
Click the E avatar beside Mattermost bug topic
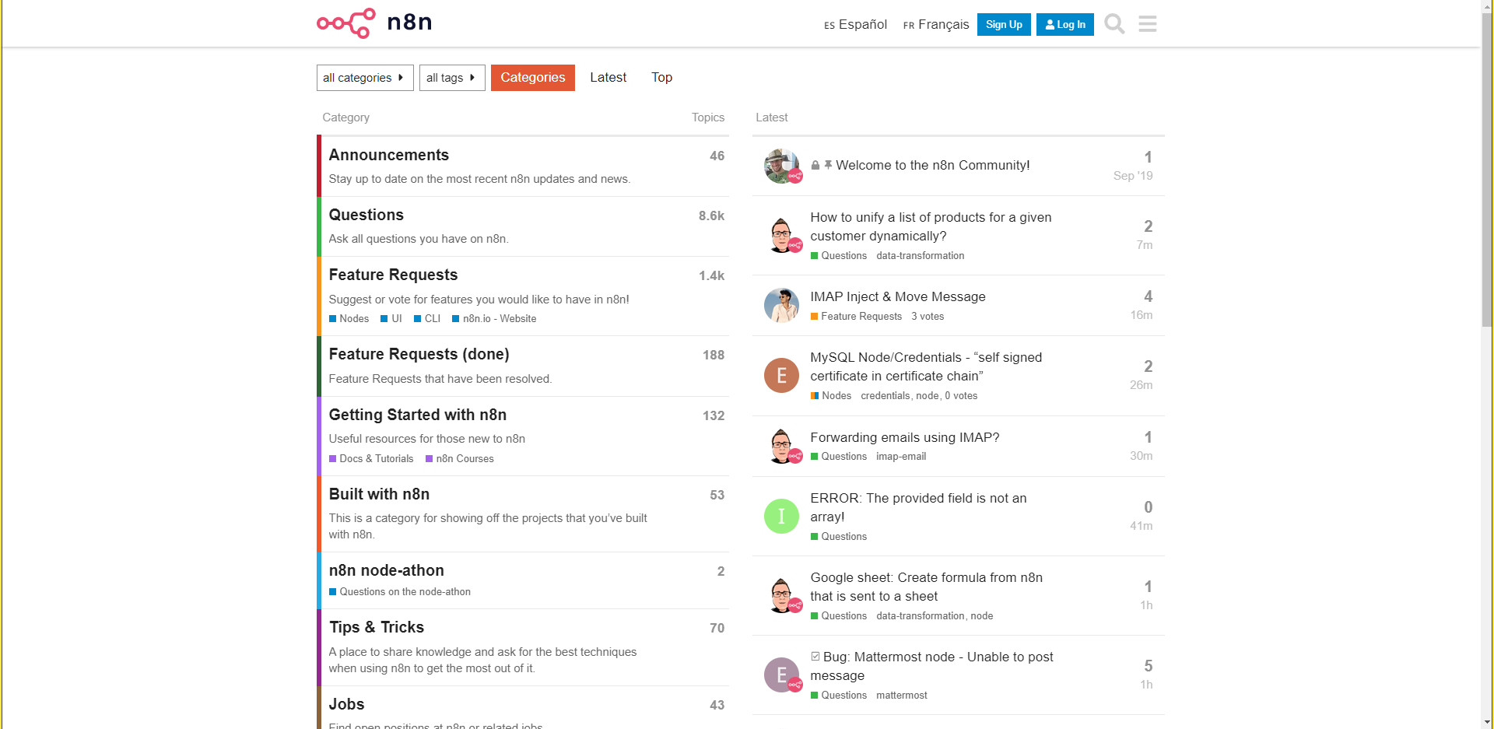click(x=781, y=675)
